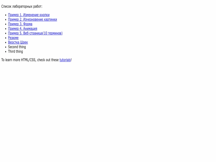The width and height of the screenshot is (216, 162).
Task: Click the bullet before Second thing
Action: 6,47
